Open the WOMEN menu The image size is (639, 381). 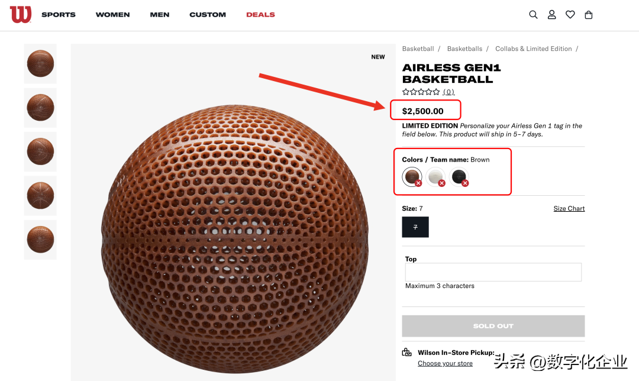pos(112,15)
